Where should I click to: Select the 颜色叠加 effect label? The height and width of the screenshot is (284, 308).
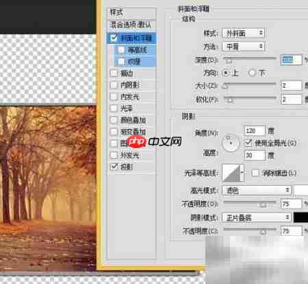click(x=133, y=120)
